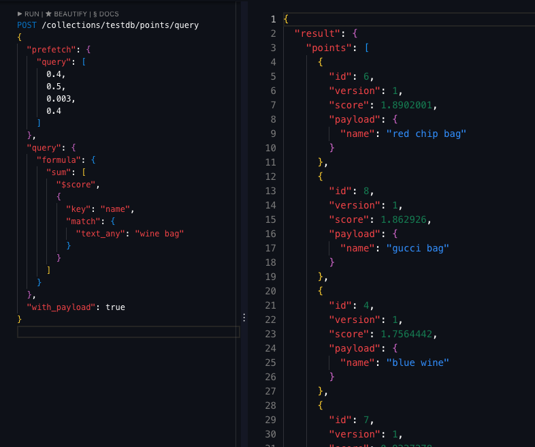Select the "$score" string in sum array

tap(78, 184)
